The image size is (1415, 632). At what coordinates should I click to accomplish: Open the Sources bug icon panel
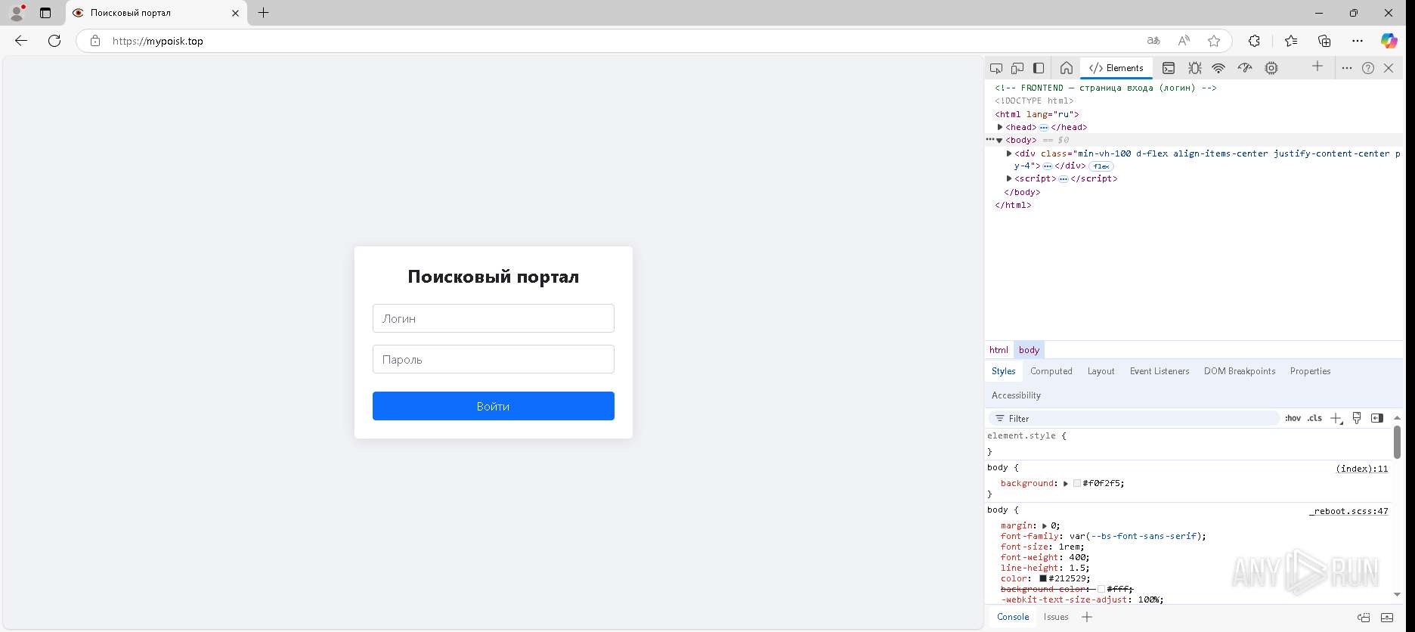pos(1194,68)
